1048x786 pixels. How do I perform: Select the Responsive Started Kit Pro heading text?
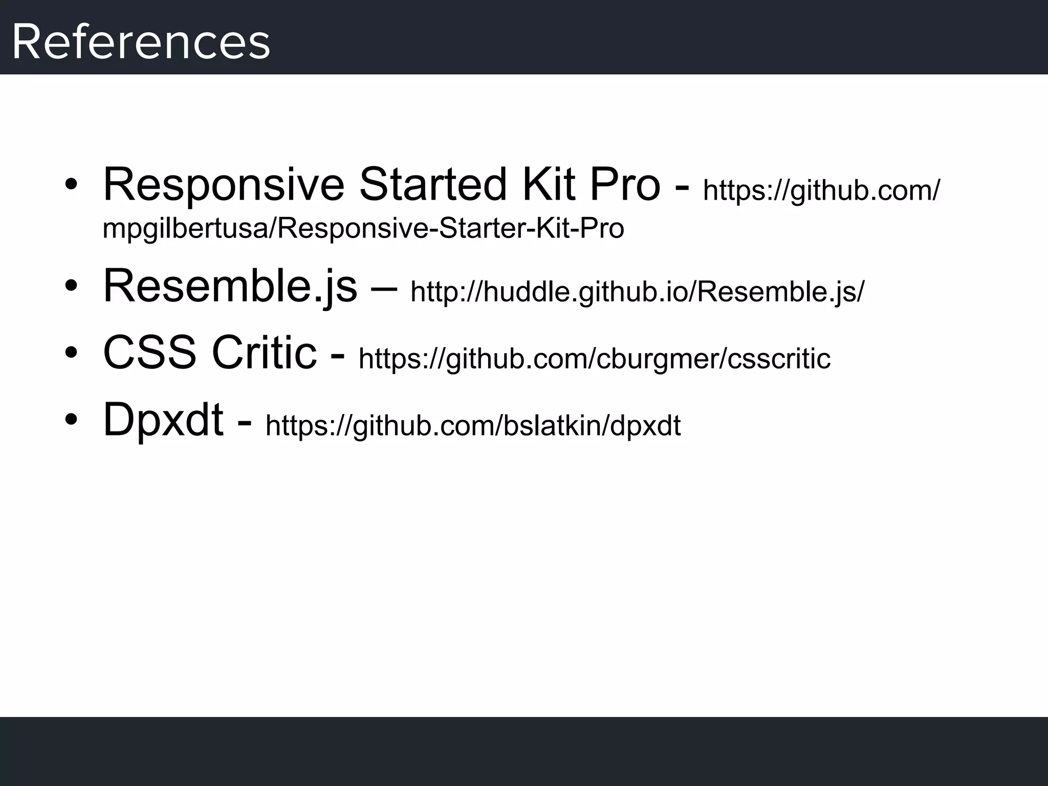(x=381, y=184)
